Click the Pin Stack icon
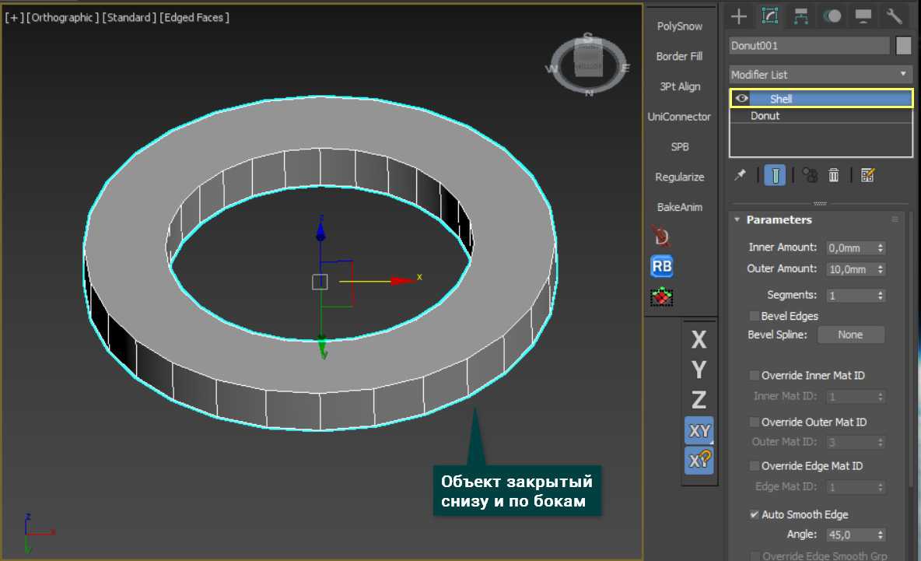Screen dimensions: 921x561 click(x=740, y=175)
